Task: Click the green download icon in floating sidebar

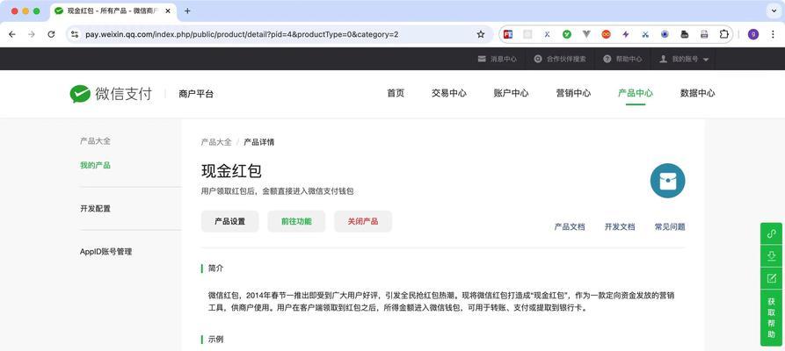Action: (x=771, y=256)
